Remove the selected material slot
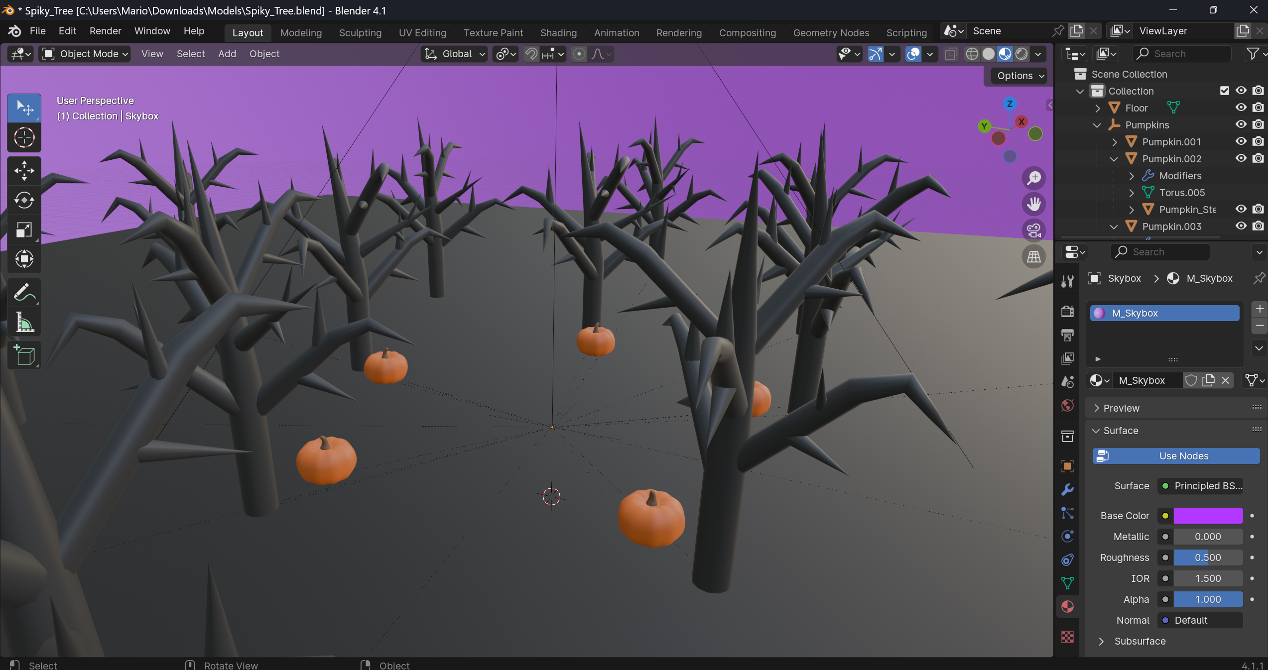This screenshot has width=1268, height=670. [x=1260, y=326]
